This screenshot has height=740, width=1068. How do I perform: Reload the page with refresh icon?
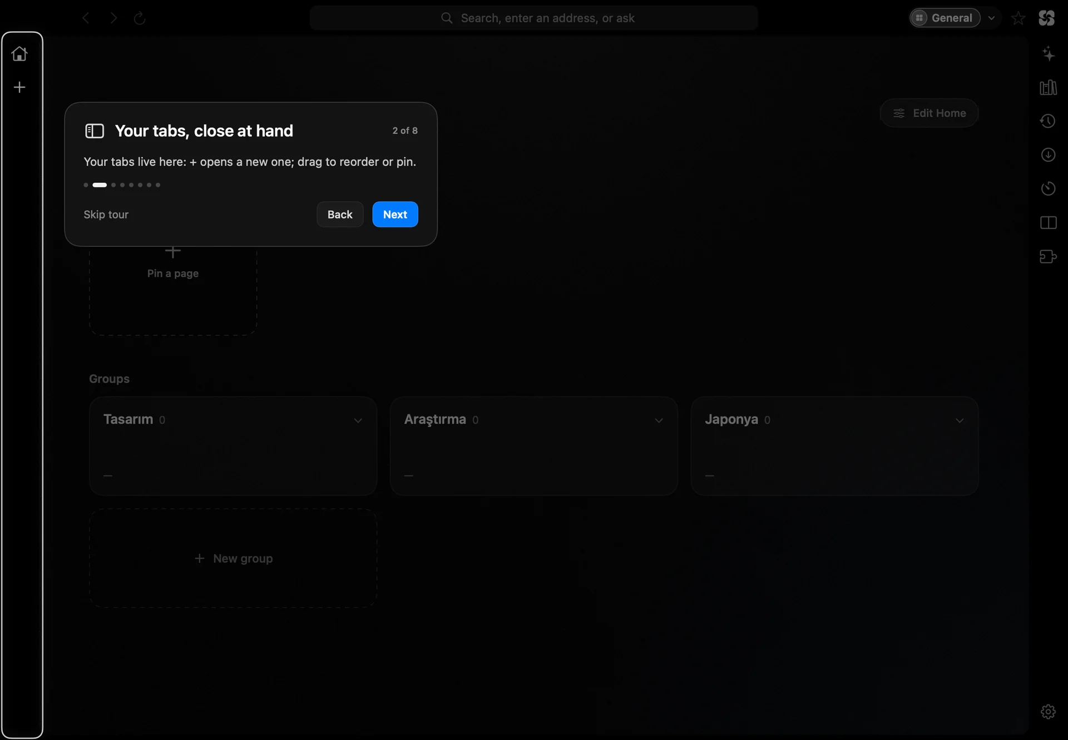click(x=140, y=18)
